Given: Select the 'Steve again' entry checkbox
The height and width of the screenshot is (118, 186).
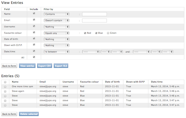Looking at the screenshot, I should point(5,91).
